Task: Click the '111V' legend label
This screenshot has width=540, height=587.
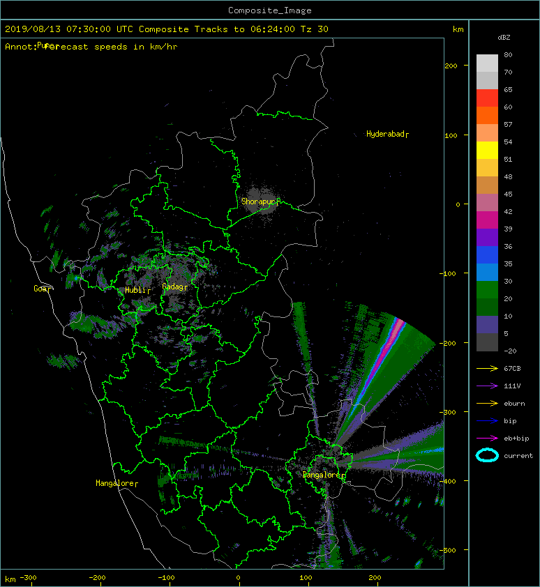Action: (512, 386)
